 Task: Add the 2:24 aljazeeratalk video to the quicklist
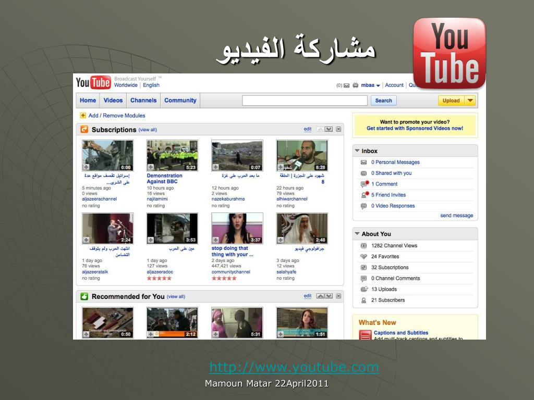[x=86, y=240]
